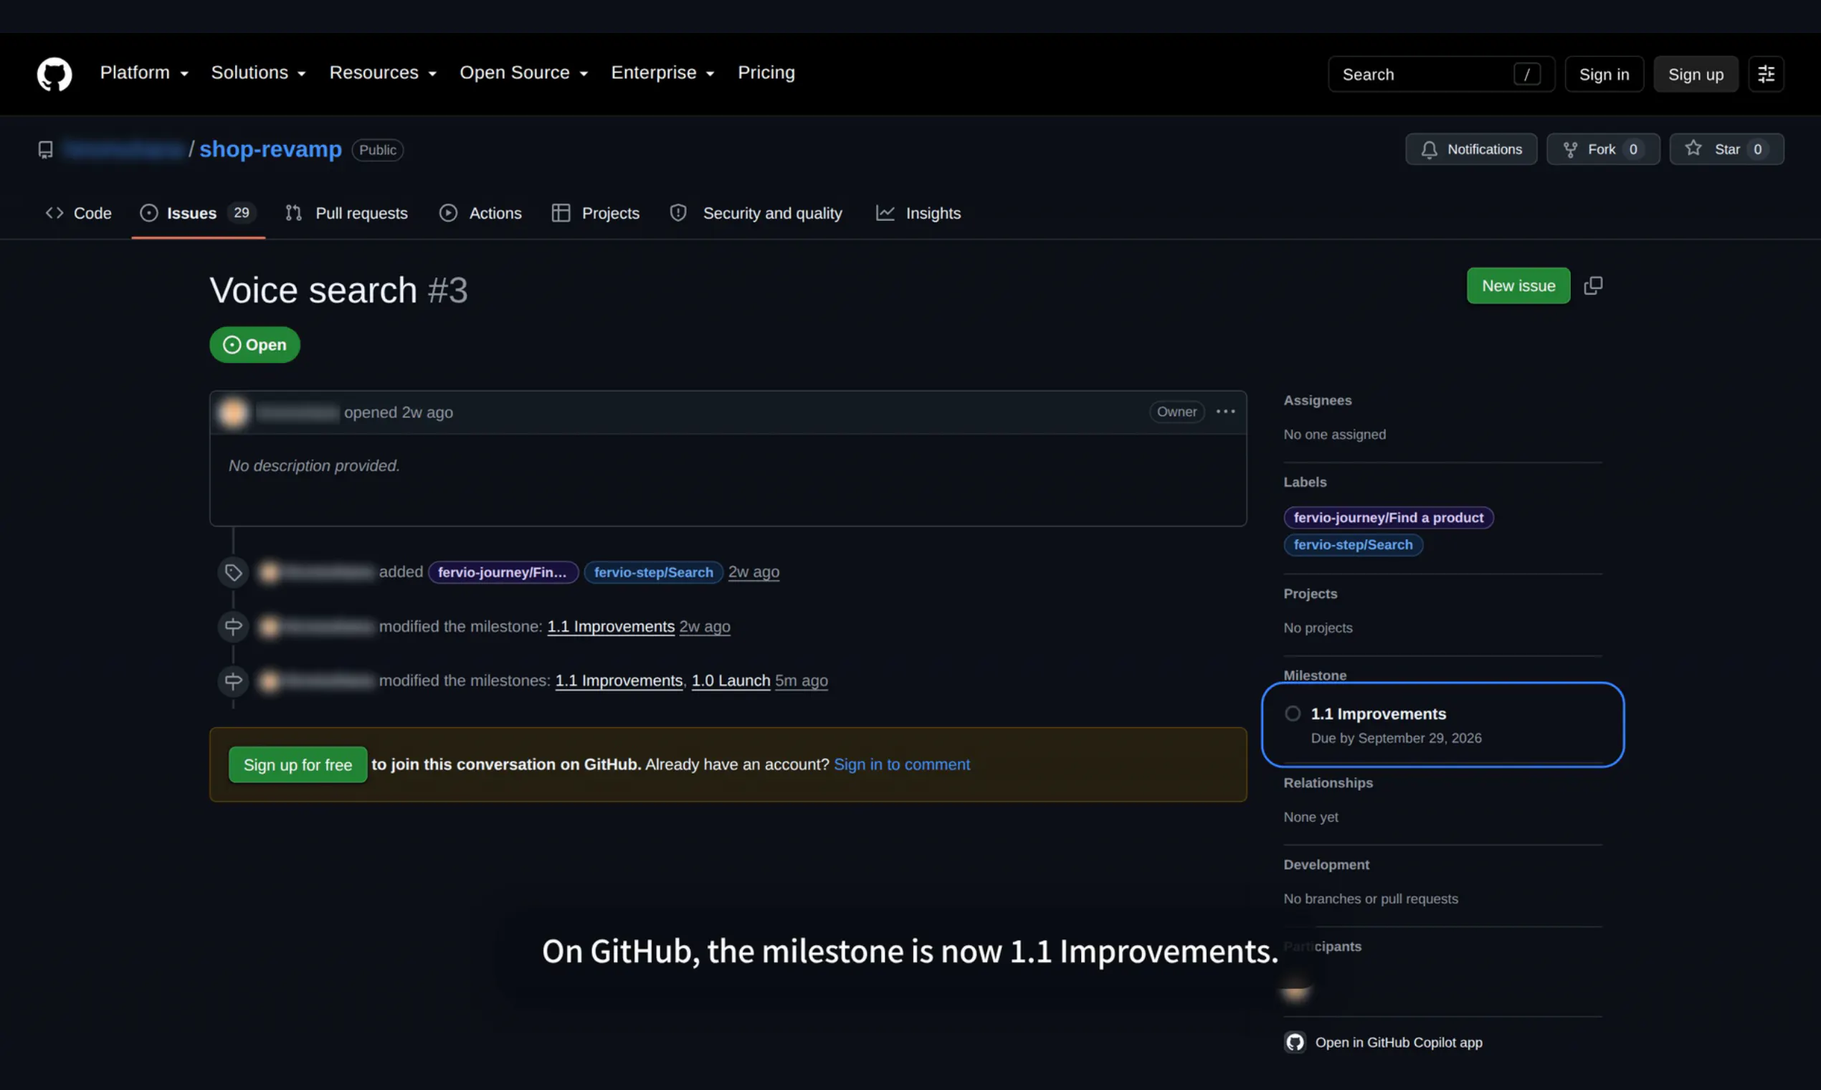The image size is (1821, 1090).
Task: Click the 'opened 2w ago' text
Action: tap(399, 413)
